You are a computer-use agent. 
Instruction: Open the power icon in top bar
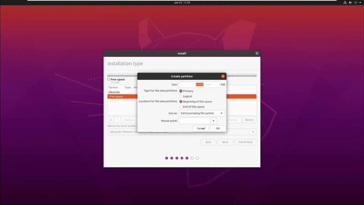click(x=355, y=2)
